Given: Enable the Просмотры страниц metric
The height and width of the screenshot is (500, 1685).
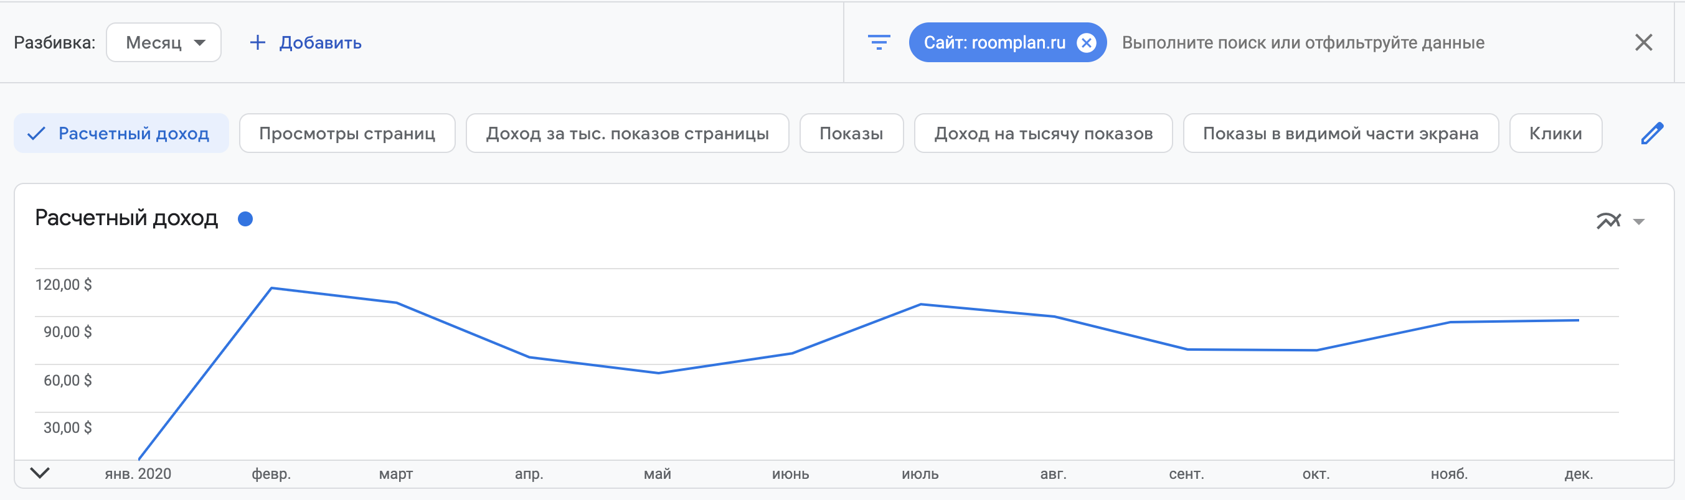Looking at the screenshot, I should 347,133.
